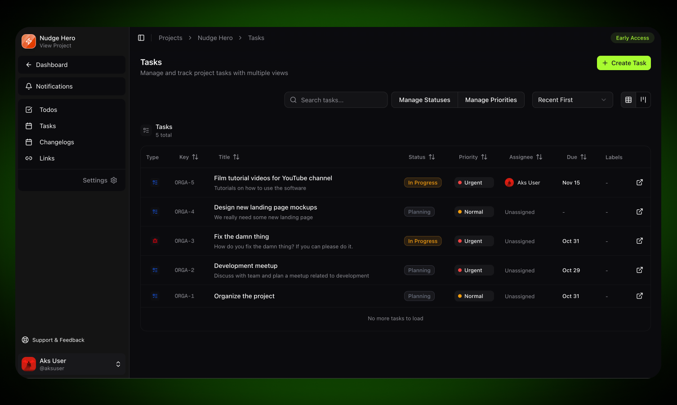The height and width of the screenshot is (405, 677).
Task: Open Settings via the gear icon
Action: 114,180
